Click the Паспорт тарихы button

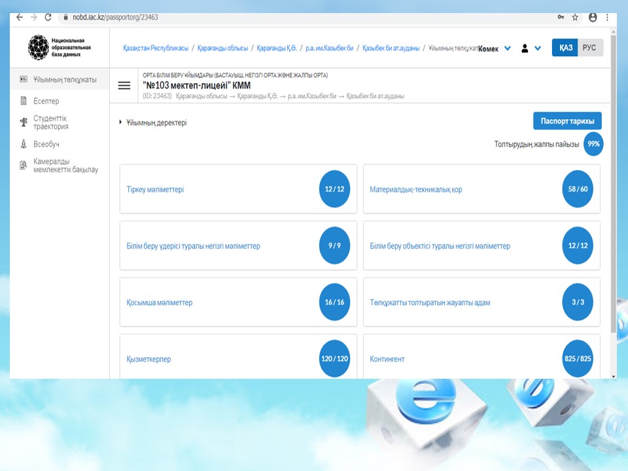tap(567, 121)
